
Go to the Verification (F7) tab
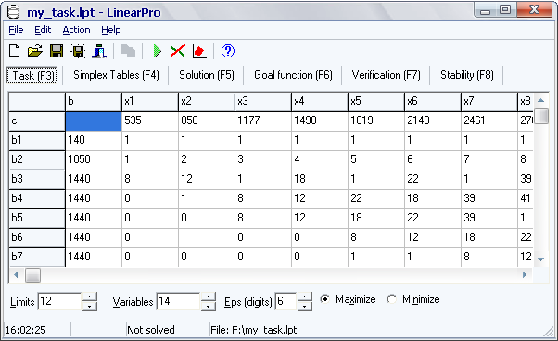387,75
